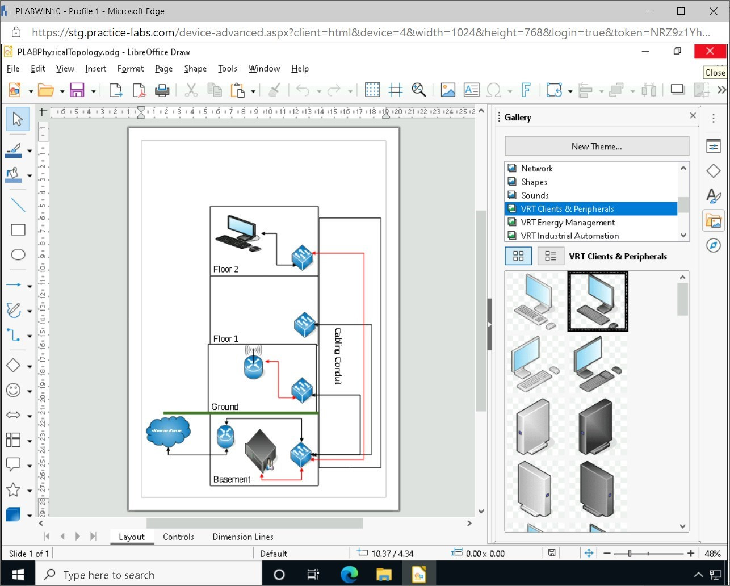Open the connector tool dropdown arrow
The image size is (730, 586).
click(30, 336)
